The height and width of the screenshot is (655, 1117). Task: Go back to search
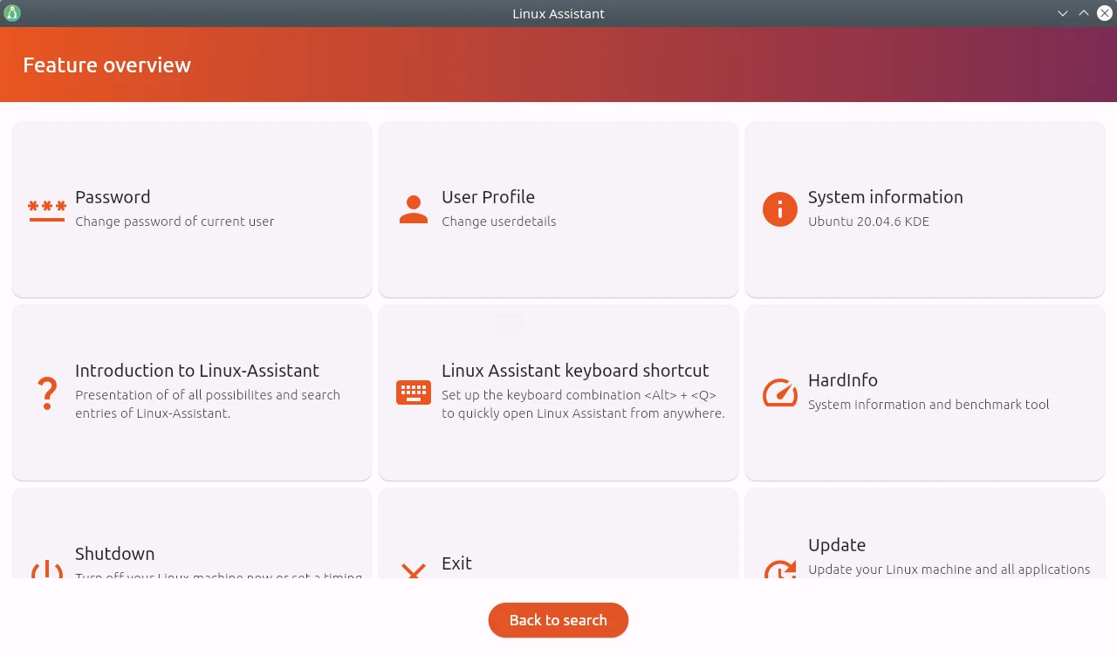pos(558,620)
